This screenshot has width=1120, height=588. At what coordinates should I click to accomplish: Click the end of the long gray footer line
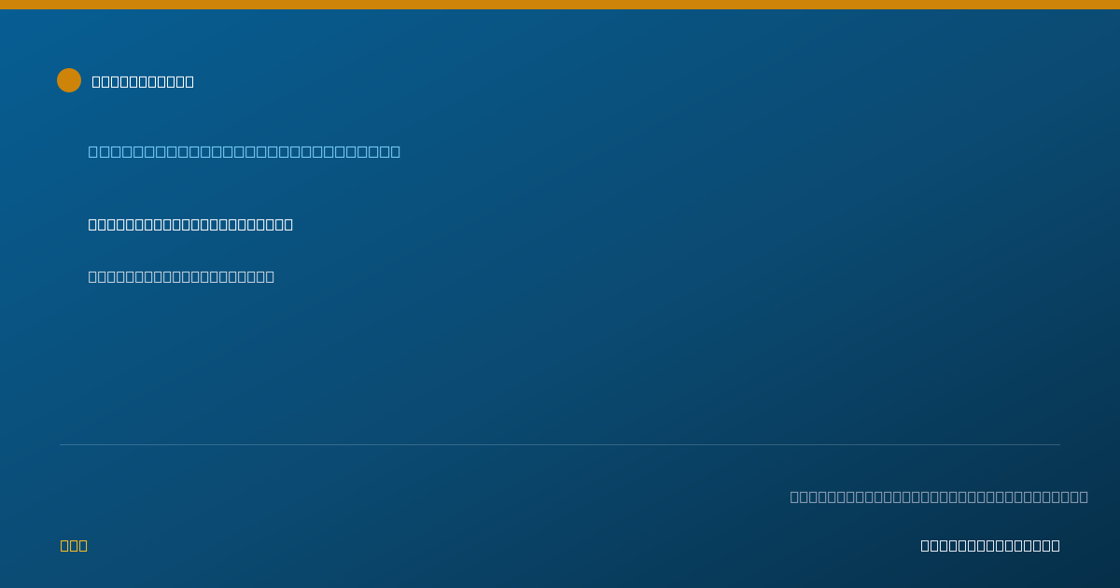coord(1084,497)
